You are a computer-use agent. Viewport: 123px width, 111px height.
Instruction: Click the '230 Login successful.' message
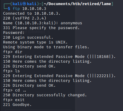[28, 37]
